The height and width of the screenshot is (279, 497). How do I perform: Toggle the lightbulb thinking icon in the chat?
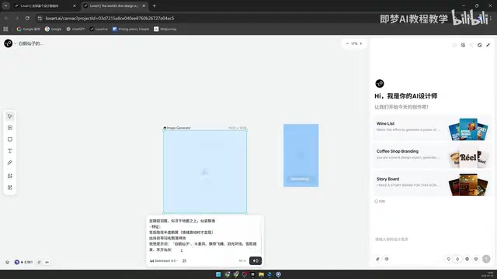[449, 259]
